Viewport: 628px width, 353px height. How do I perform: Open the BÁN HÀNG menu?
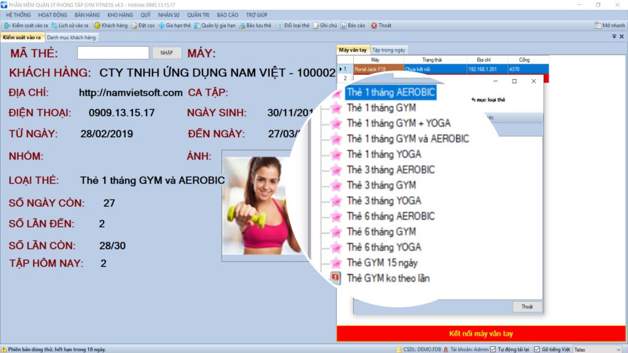[x=86, y=15]
